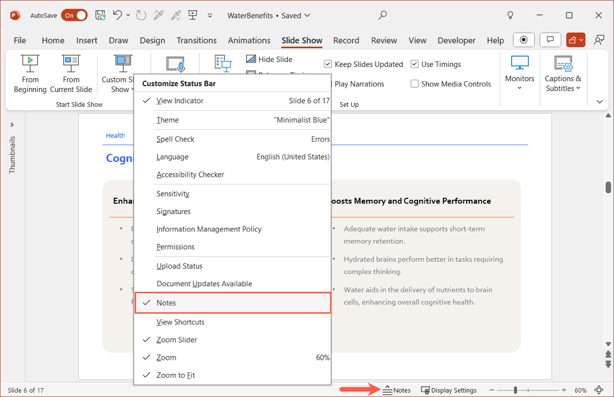Enable Sensitivity menu option
Viewport: 614px width, 397px height.
click(x=233, y=194)
